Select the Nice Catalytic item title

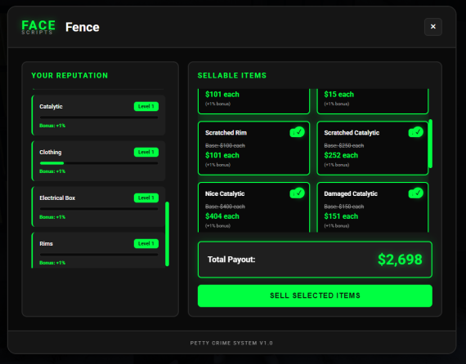point(225,193)
